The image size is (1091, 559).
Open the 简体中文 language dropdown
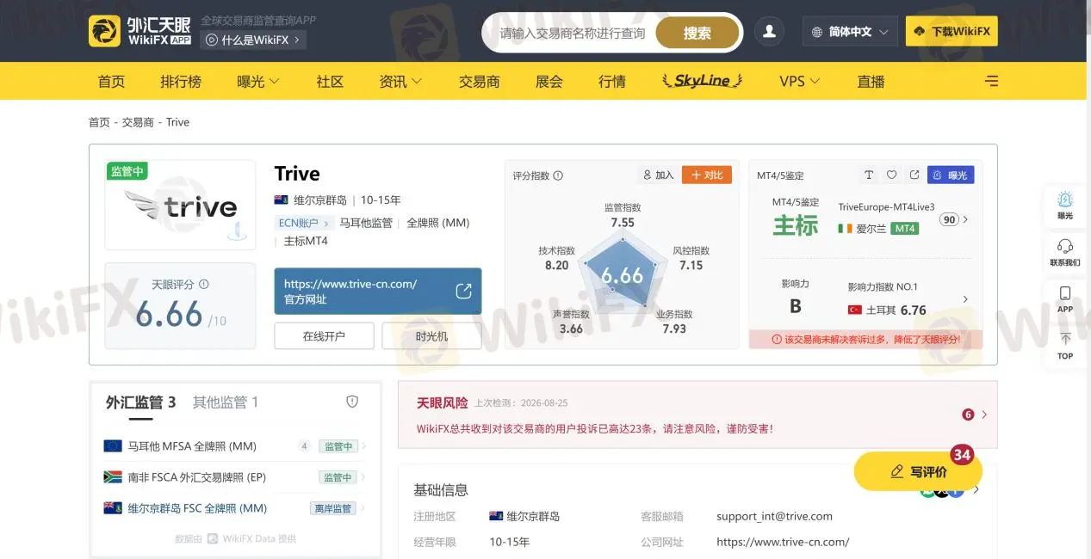point(850,32)
